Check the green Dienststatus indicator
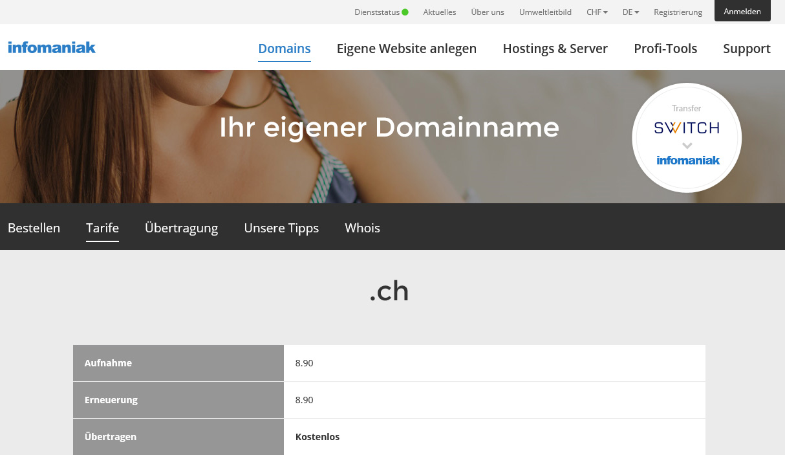 pyautogui.click(x=405, y=12)
